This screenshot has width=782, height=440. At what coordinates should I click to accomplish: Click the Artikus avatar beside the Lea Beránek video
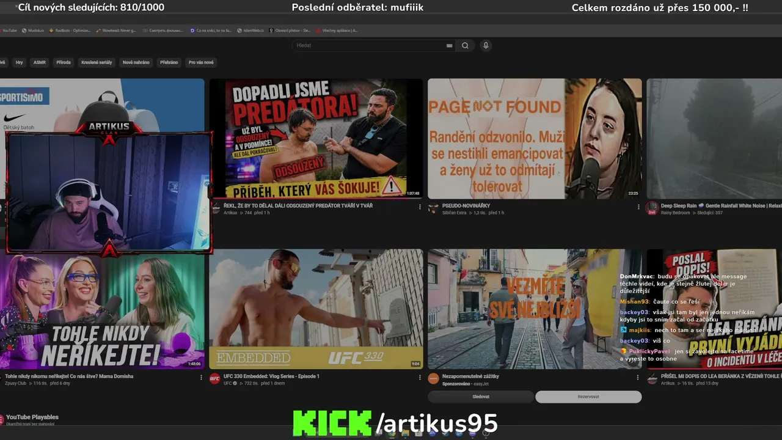tap(652, 379)
